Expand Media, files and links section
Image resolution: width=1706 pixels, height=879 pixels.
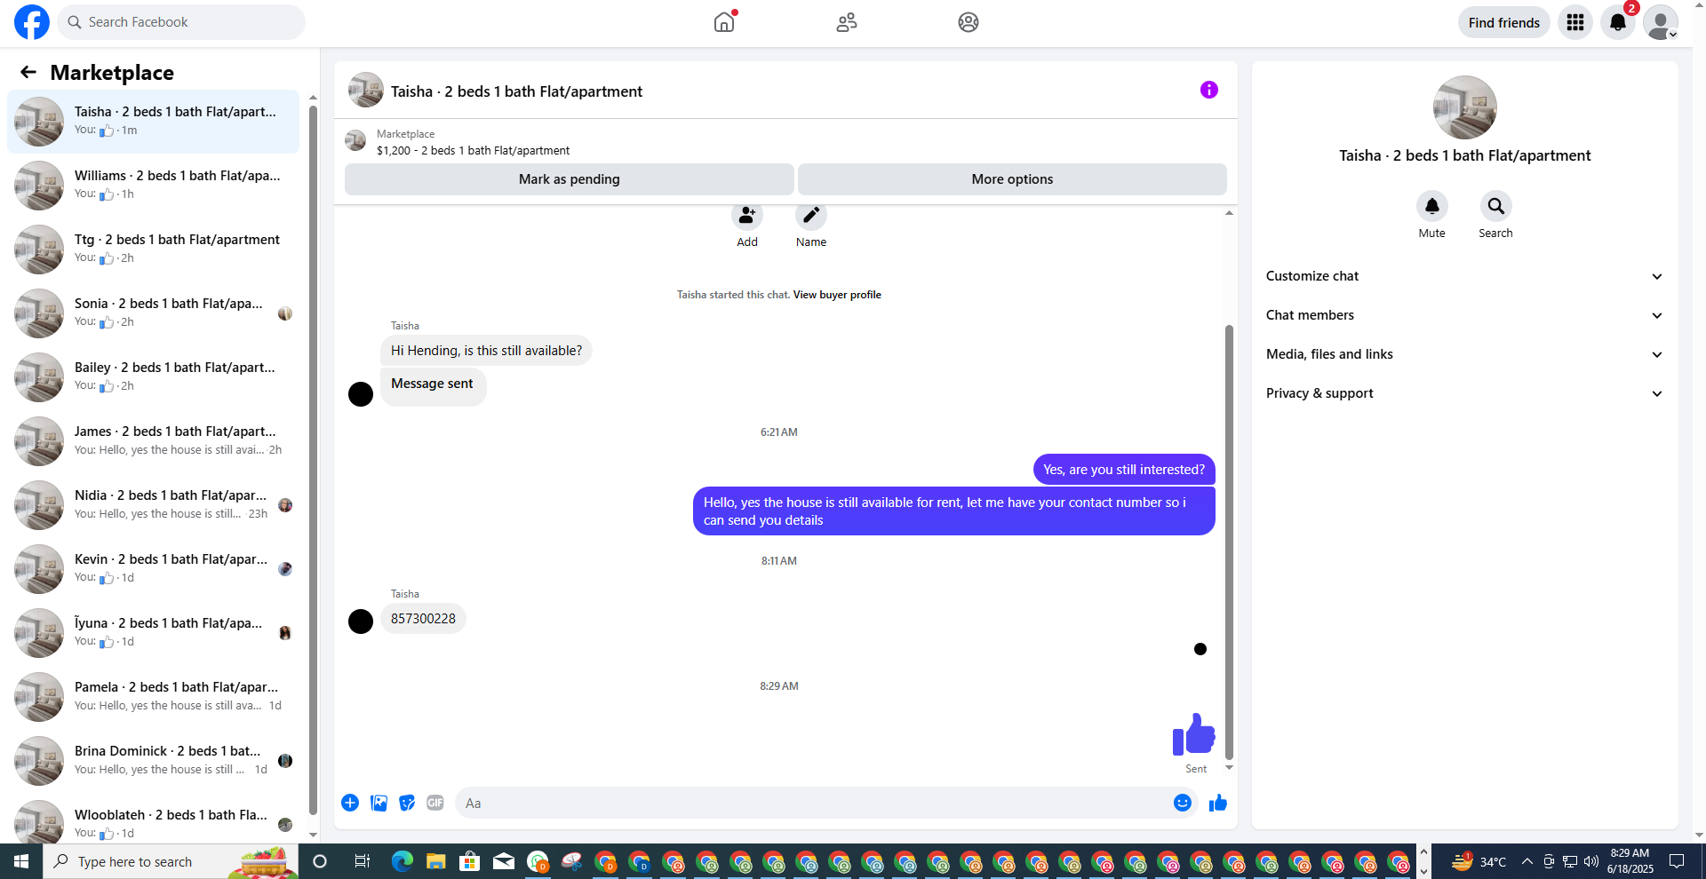tap(1465, 354)
